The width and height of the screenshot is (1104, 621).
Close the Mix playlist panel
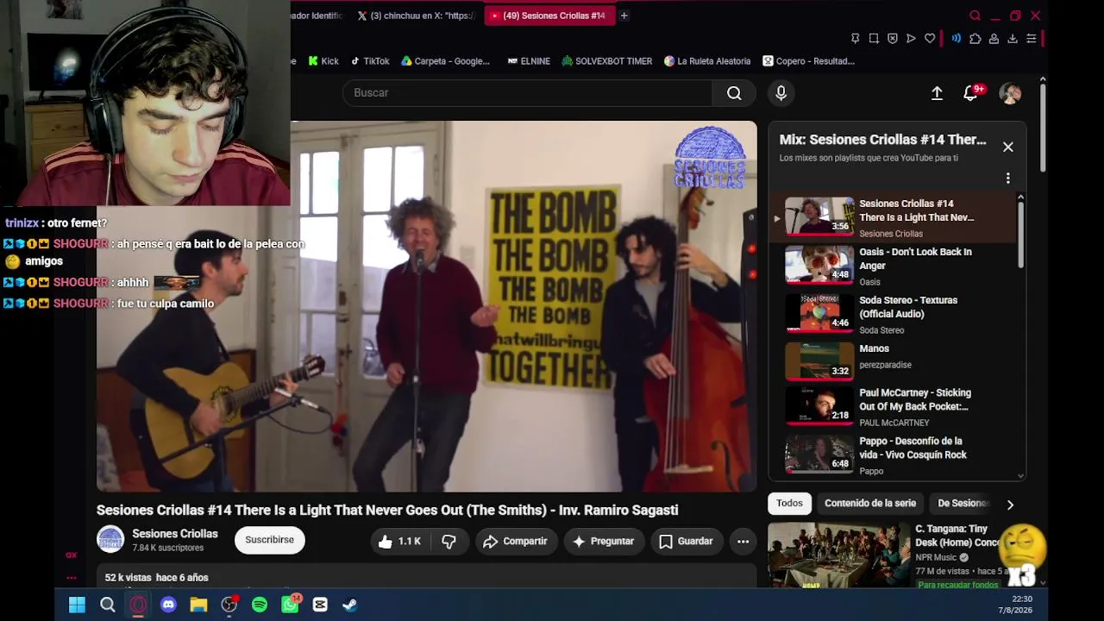(1007, 147)
